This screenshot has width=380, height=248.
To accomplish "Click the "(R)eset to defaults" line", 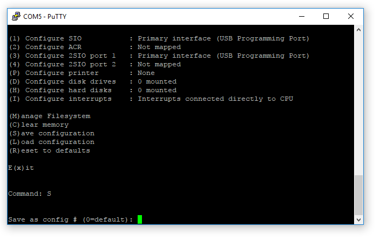I will (50, 151).
